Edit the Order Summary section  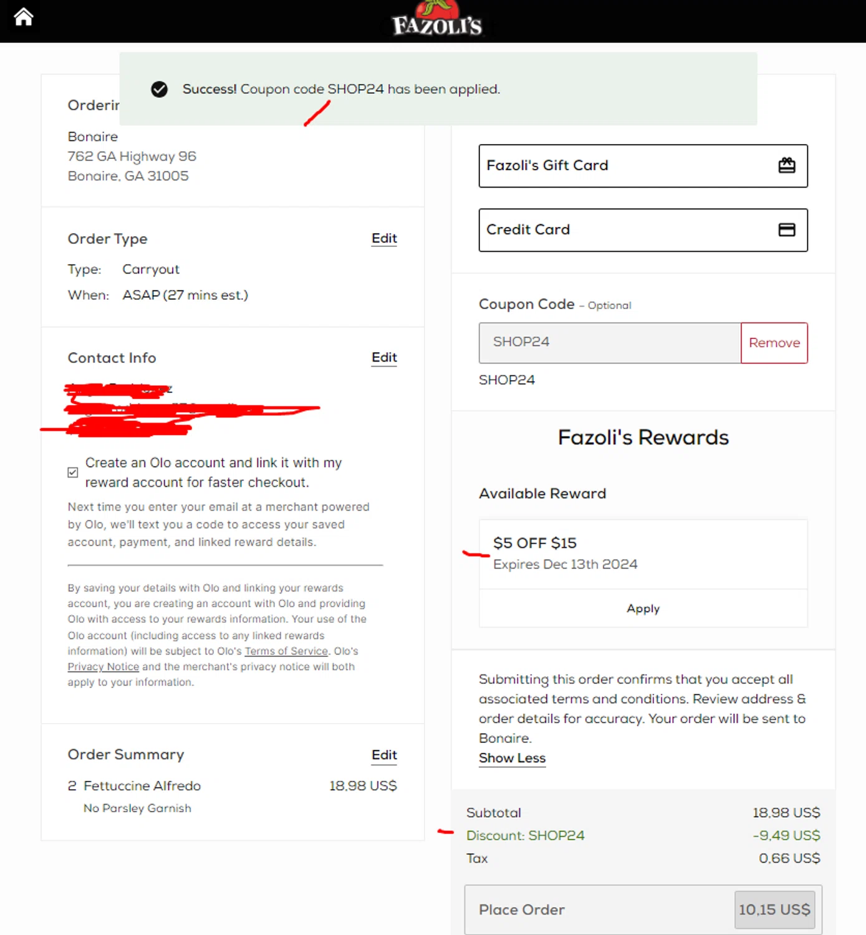[384, 755]
